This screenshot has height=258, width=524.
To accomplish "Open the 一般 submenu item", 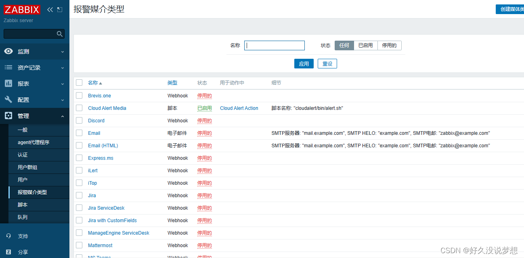I will (x=39, y=130).
